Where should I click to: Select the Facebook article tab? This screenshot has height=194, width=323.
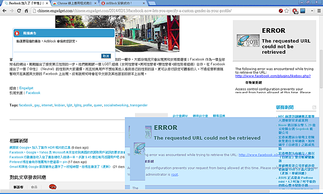pos(26,3)
